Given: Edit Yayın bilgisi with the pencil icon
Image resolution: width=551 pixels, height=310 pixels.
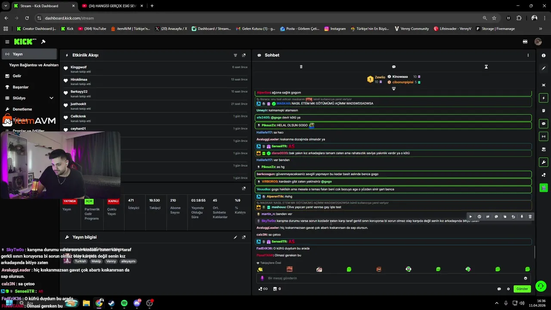Looking at the screenshot, I should pos(235,237).
